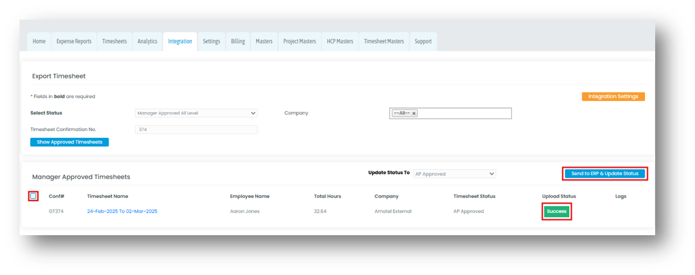Click Show Approved Timesheets button
The image size is (695, 275).
pos(70,142)
